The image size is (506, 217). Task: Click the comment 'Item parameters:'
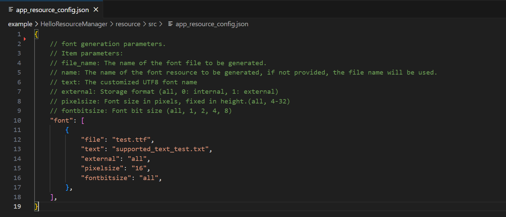(x=87, y=53)
